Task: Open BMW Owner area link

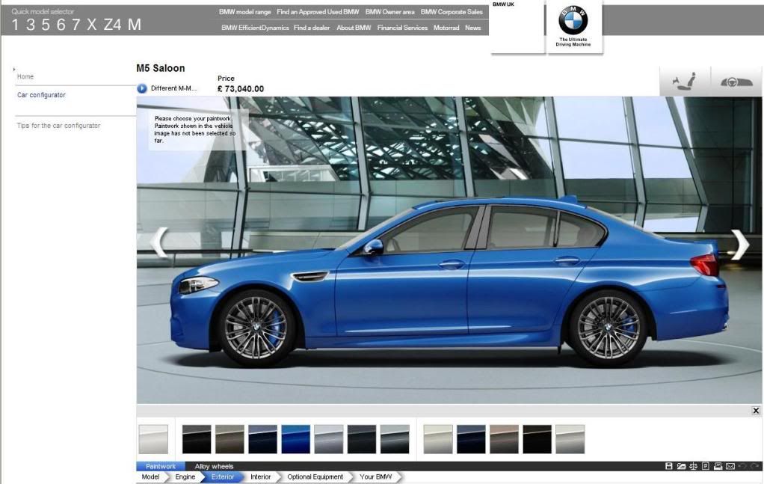Action: tap(389, 12)
